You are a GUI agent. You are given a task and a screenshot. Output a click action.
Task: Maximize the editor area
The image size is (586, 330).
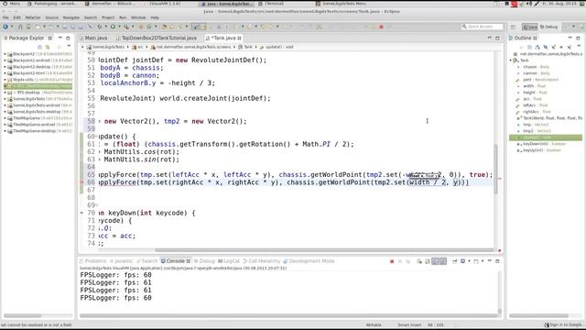pos(497,38)
